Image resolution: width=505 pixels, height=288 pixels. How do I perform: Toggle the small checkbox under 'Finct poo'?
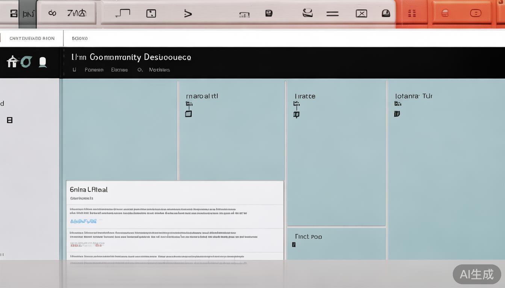pyautogui.click(x=294, y=245)
